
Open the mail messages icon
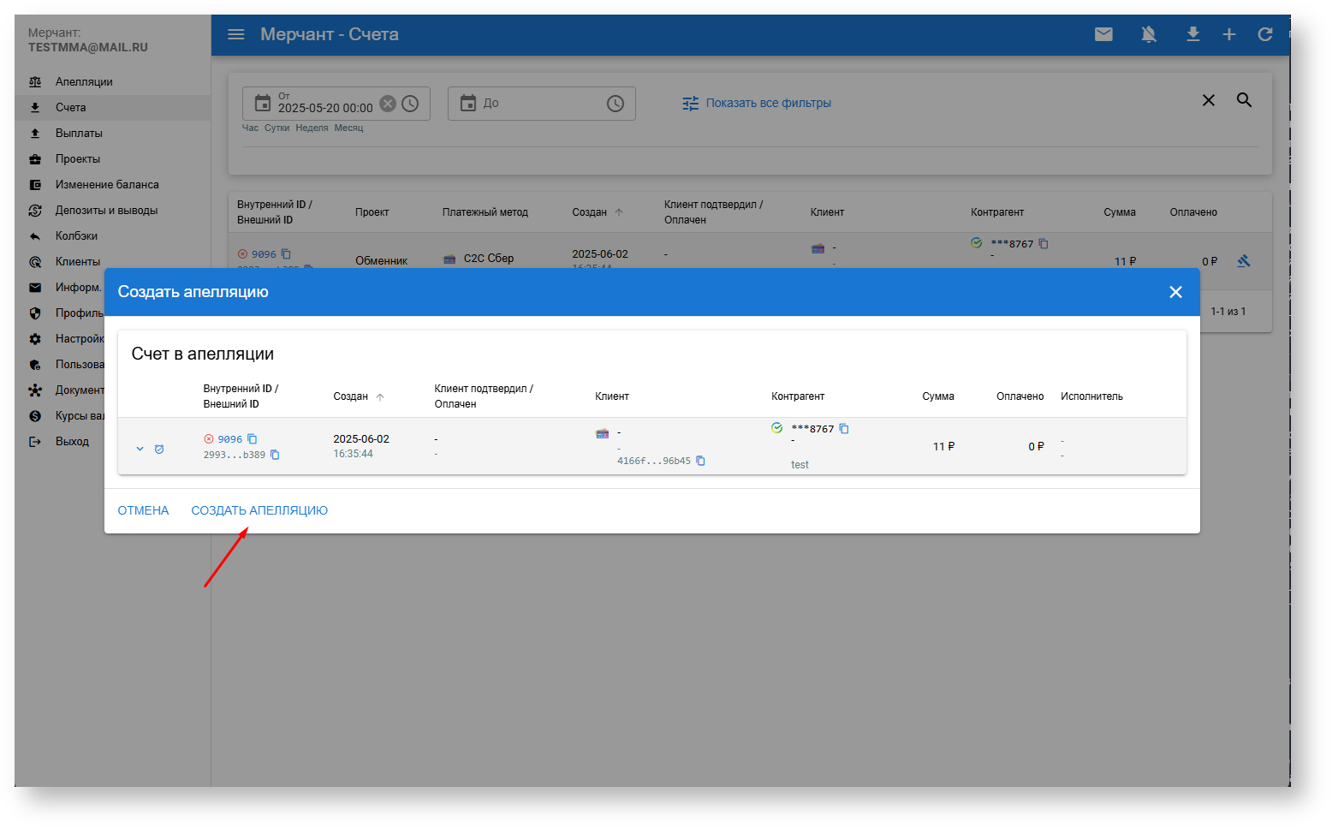tap(1103, 34)
